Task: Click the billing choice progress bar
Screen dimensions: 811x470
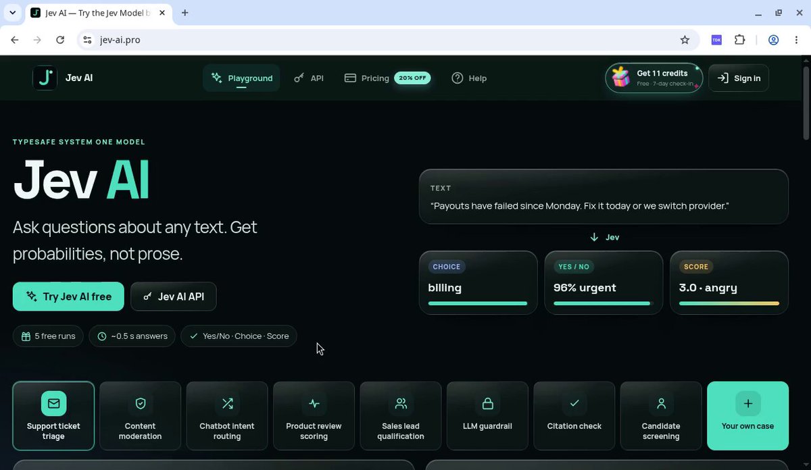Action: point(478,303)
